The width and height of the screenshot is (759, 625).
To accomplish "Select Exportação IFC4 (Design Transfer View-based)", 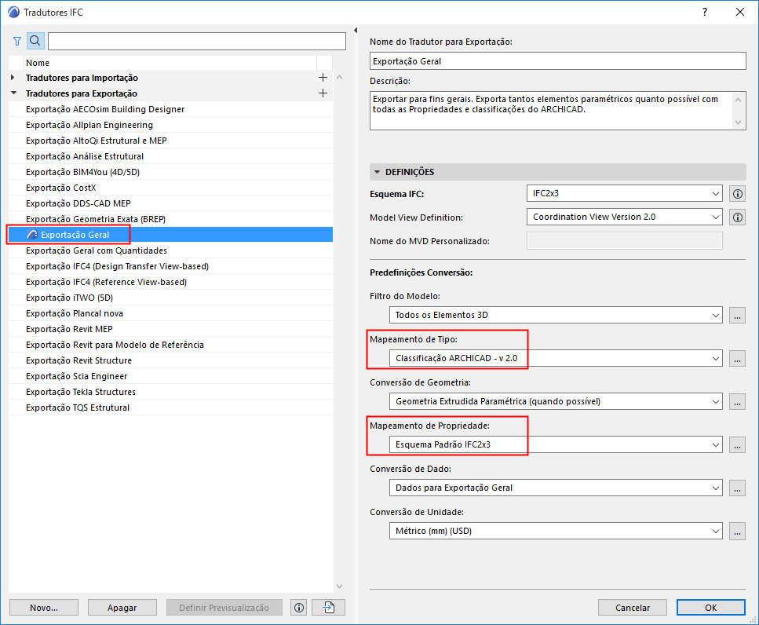I will [x=170, y=266].
